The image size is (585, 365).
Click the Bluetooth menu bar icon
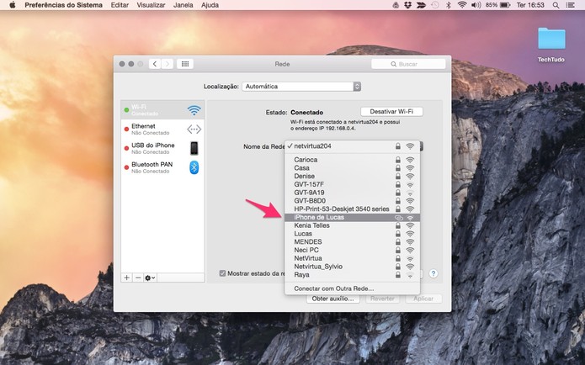(449, 5)
